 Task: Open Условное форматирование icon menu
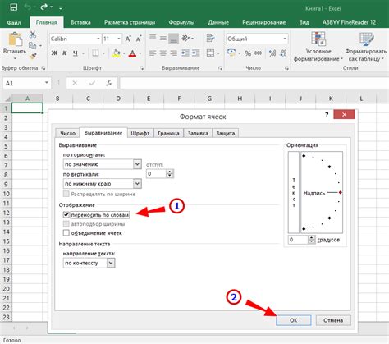pos(318,47)
